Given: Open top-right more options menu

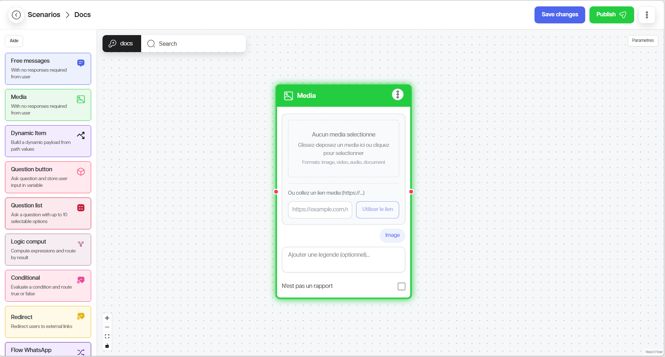Looking at the screenshot, I should 647,15.
